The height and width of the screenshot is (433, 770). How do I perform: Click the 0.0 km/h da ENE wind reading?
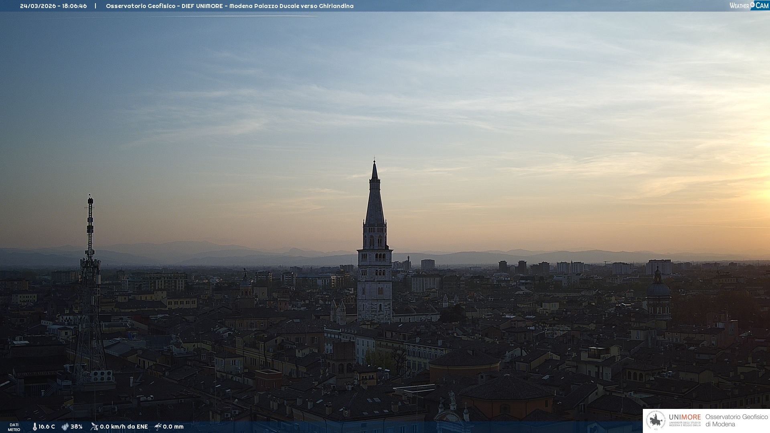pos(124,427)
